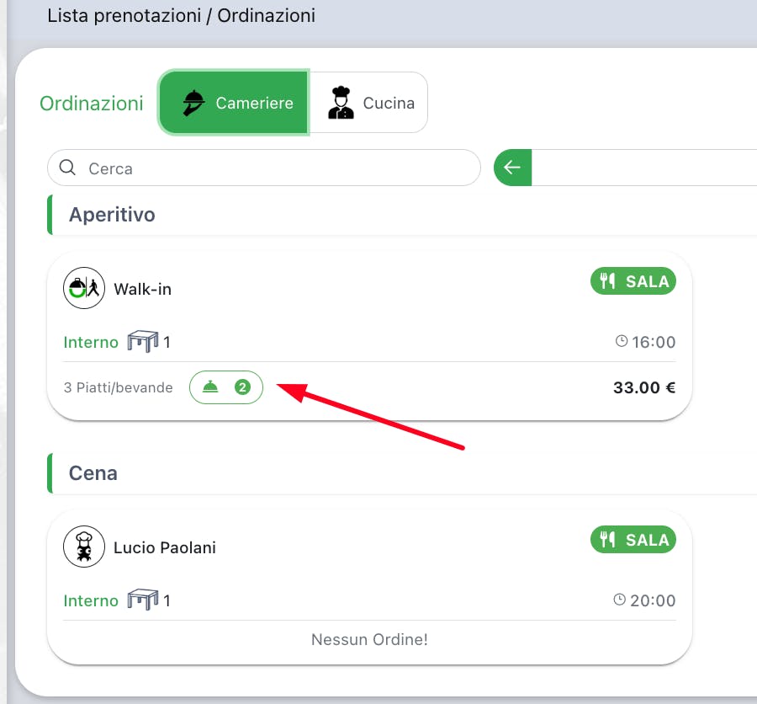Open the serving bell badge with count 2
This screenshot has width=757, height=704.
coord(226,387)
